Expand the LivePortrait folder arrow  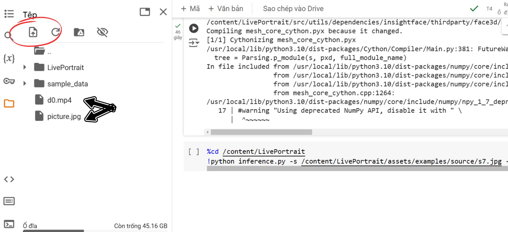tap(25, 67)
